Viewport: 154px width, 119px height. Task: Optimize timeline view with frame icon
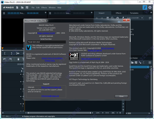click(x=113, y=113)
